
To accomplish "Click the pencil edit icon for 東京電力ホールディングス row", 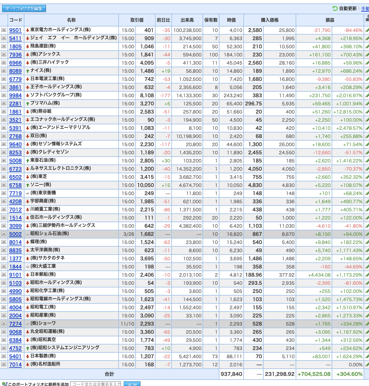I will (367, 30).
